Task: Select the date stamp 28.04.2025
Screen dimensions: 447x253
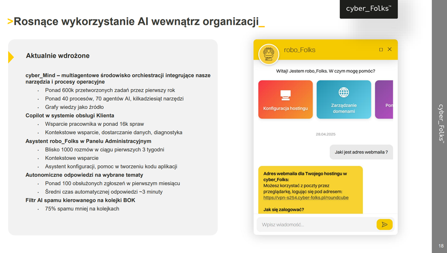Action: pyautogui.click(x=326, y=133)
